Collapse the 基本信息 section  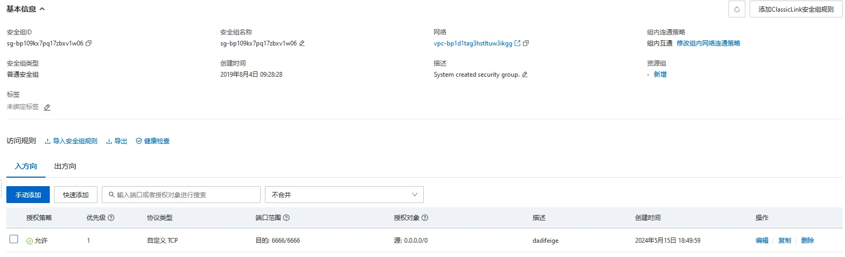click(x=42, y=9)
